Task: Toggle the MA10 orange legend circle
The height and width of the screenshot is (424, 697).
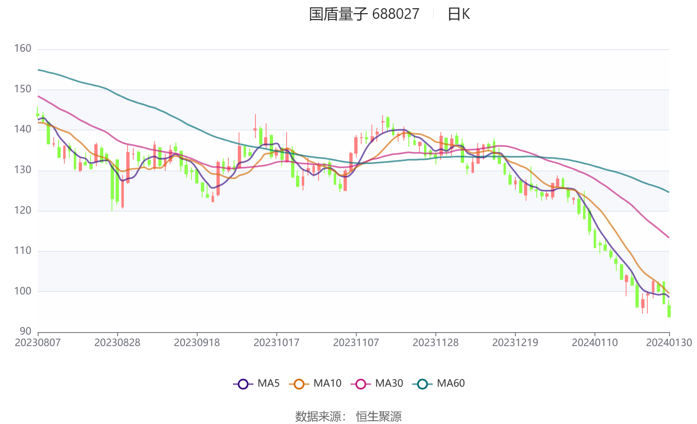Action: pyautogui.click(x=299, y=384)
